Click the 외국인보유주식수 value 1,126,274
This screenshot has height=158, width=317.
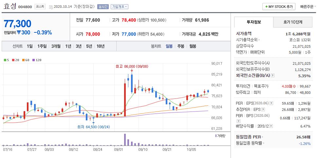(x=302, y=69)
